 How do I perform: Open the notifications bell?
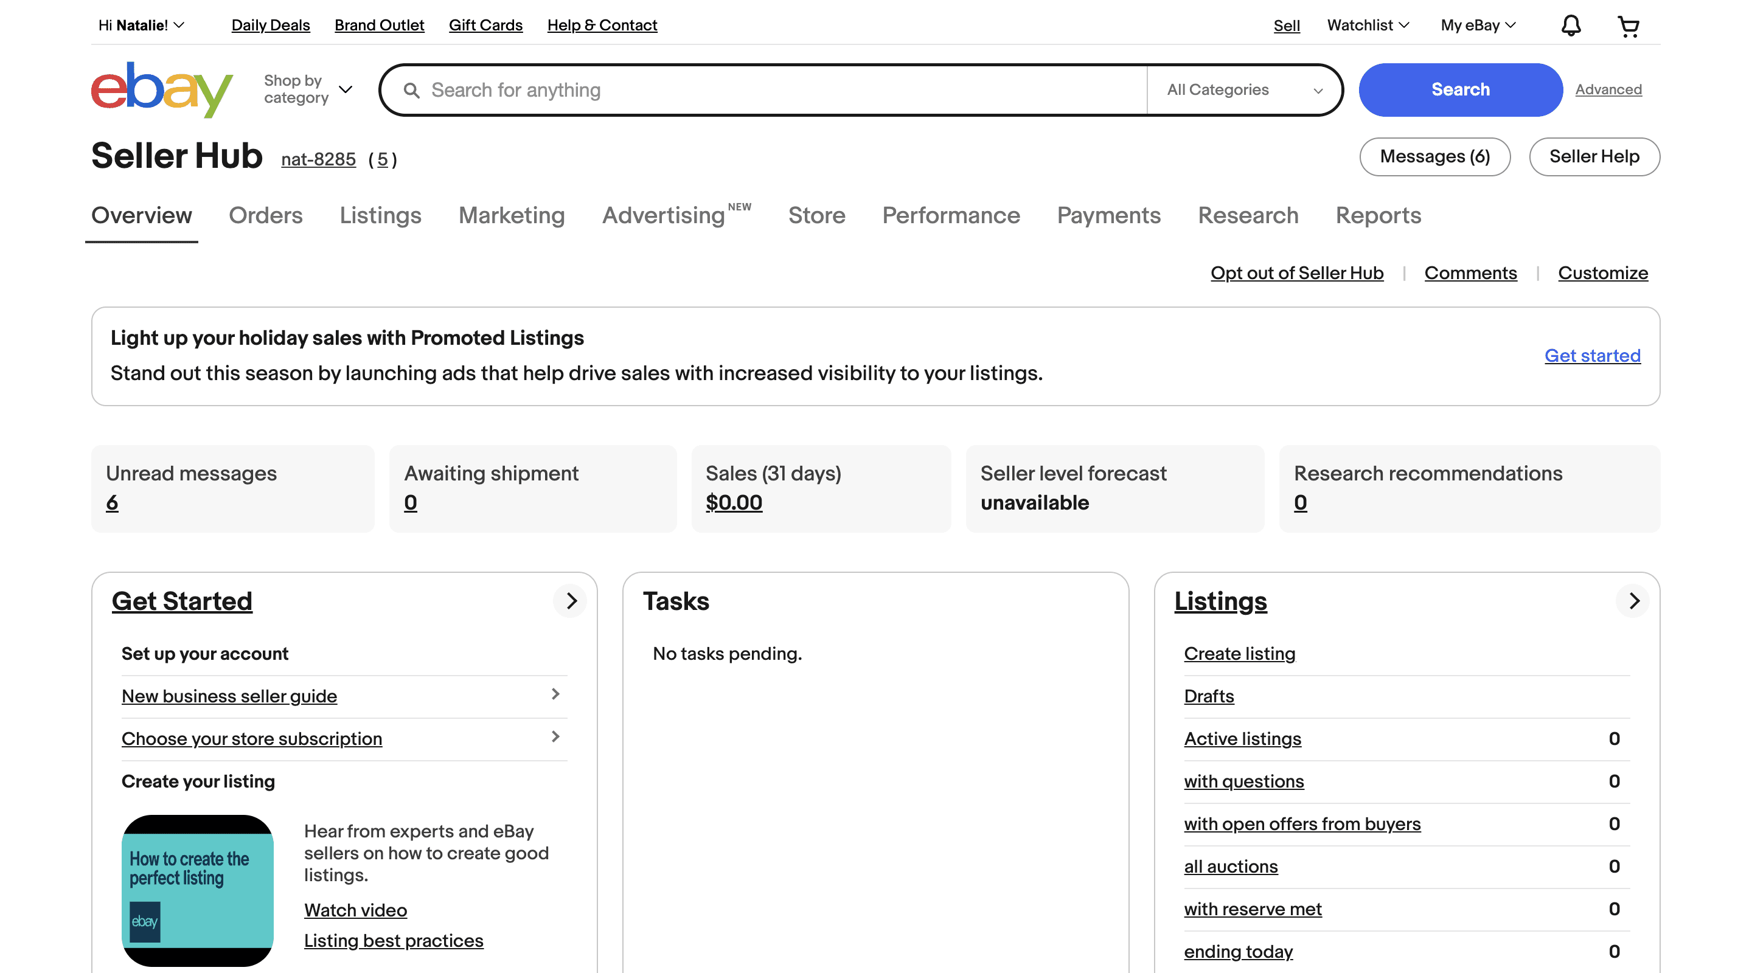pos(1570,26)
